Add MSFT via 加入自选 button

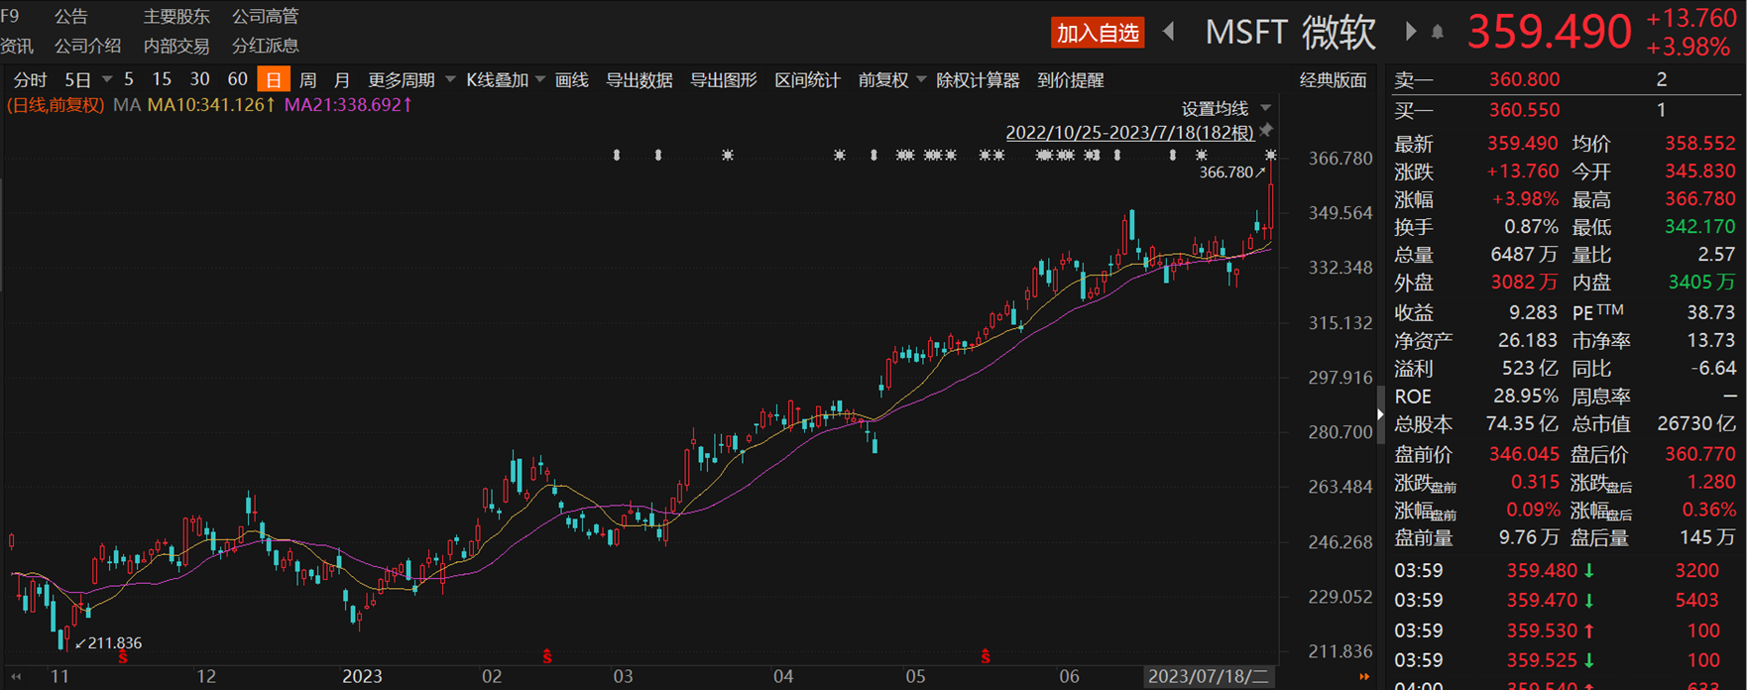tap(1098, 33)
